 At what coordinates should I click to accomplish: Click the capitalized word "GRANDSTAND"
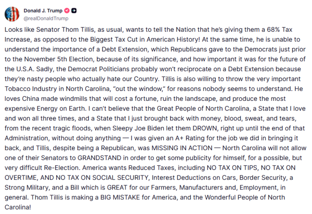tap(99, 158)
